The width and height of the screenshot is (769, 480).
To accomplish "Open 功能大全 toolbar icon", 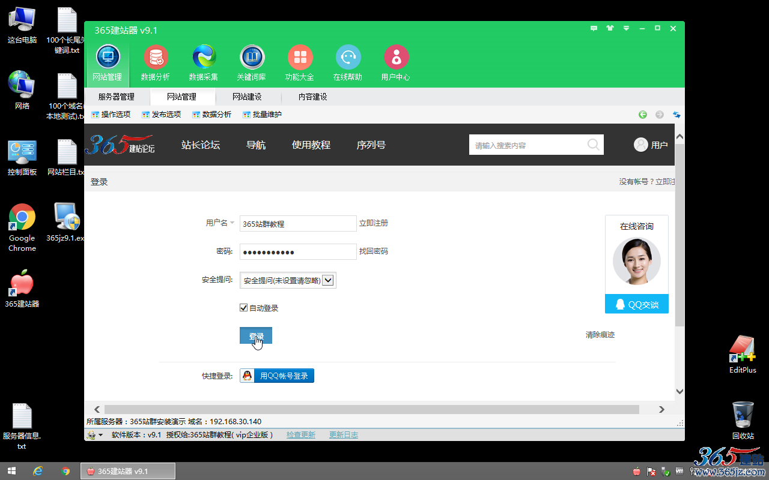I will (300, 63).
